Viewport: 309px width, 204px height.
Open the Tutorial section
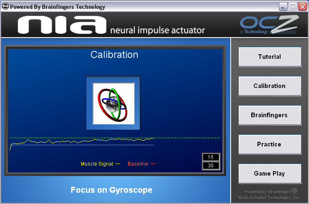click(270, 57)
